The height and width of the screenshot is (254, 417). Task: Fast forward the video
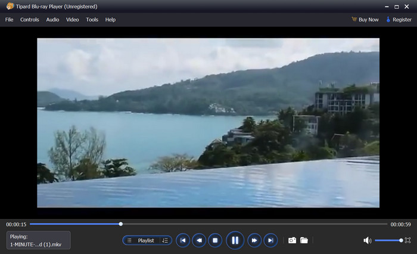(254, 240)
